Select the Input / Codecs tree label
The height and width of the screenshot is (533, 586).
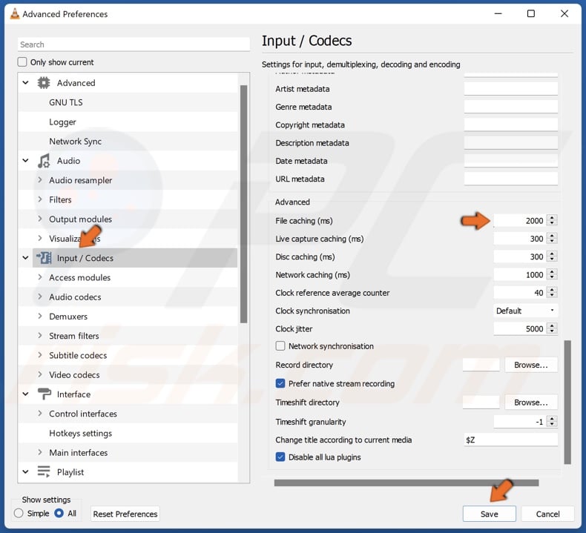[85, 258]
